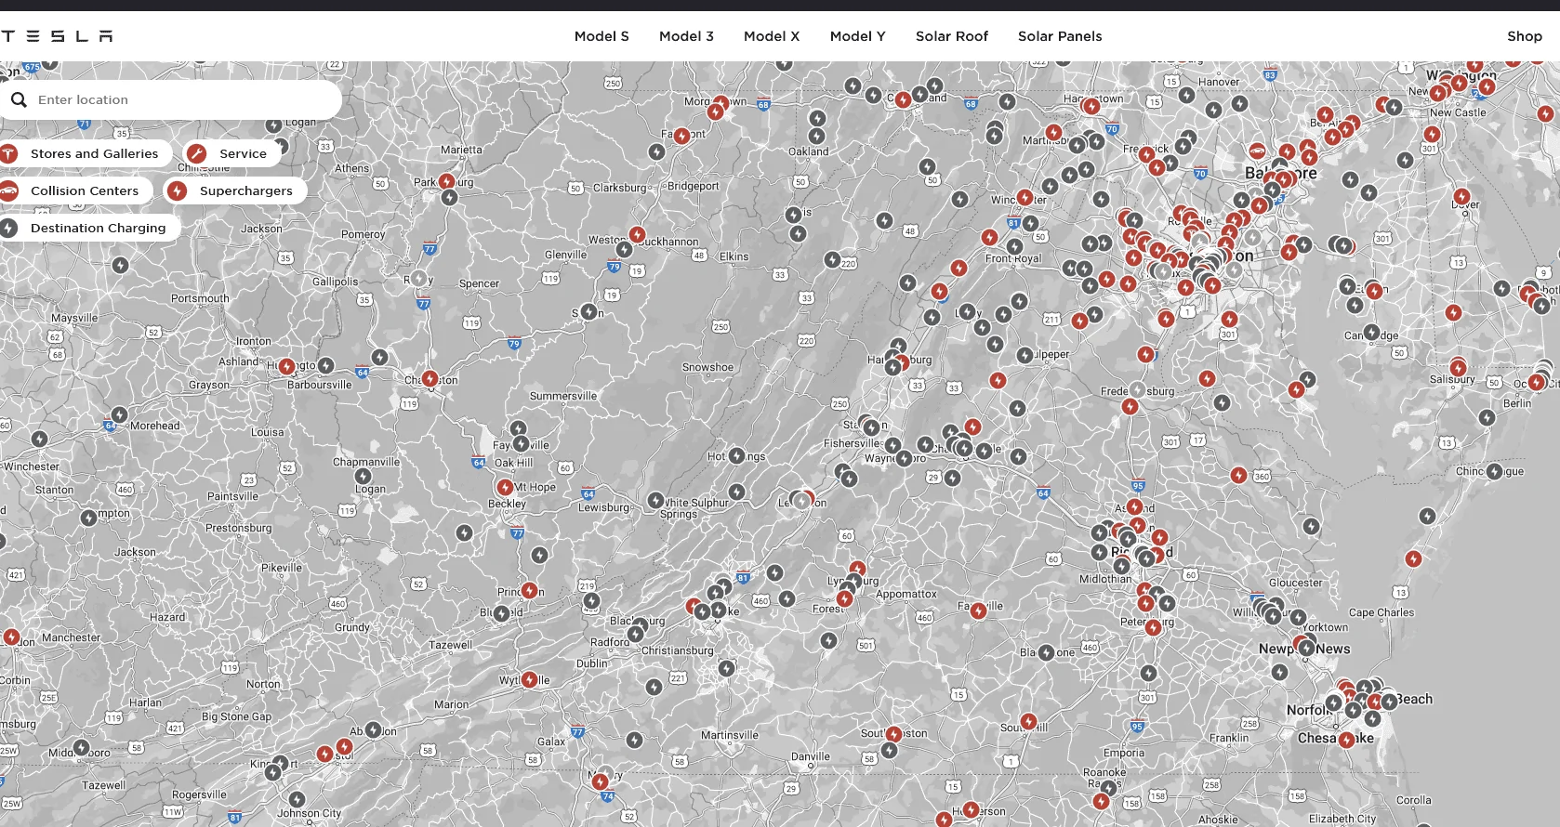
Task: Click the Cape Charles map label
Action: tap(1382, 612)
